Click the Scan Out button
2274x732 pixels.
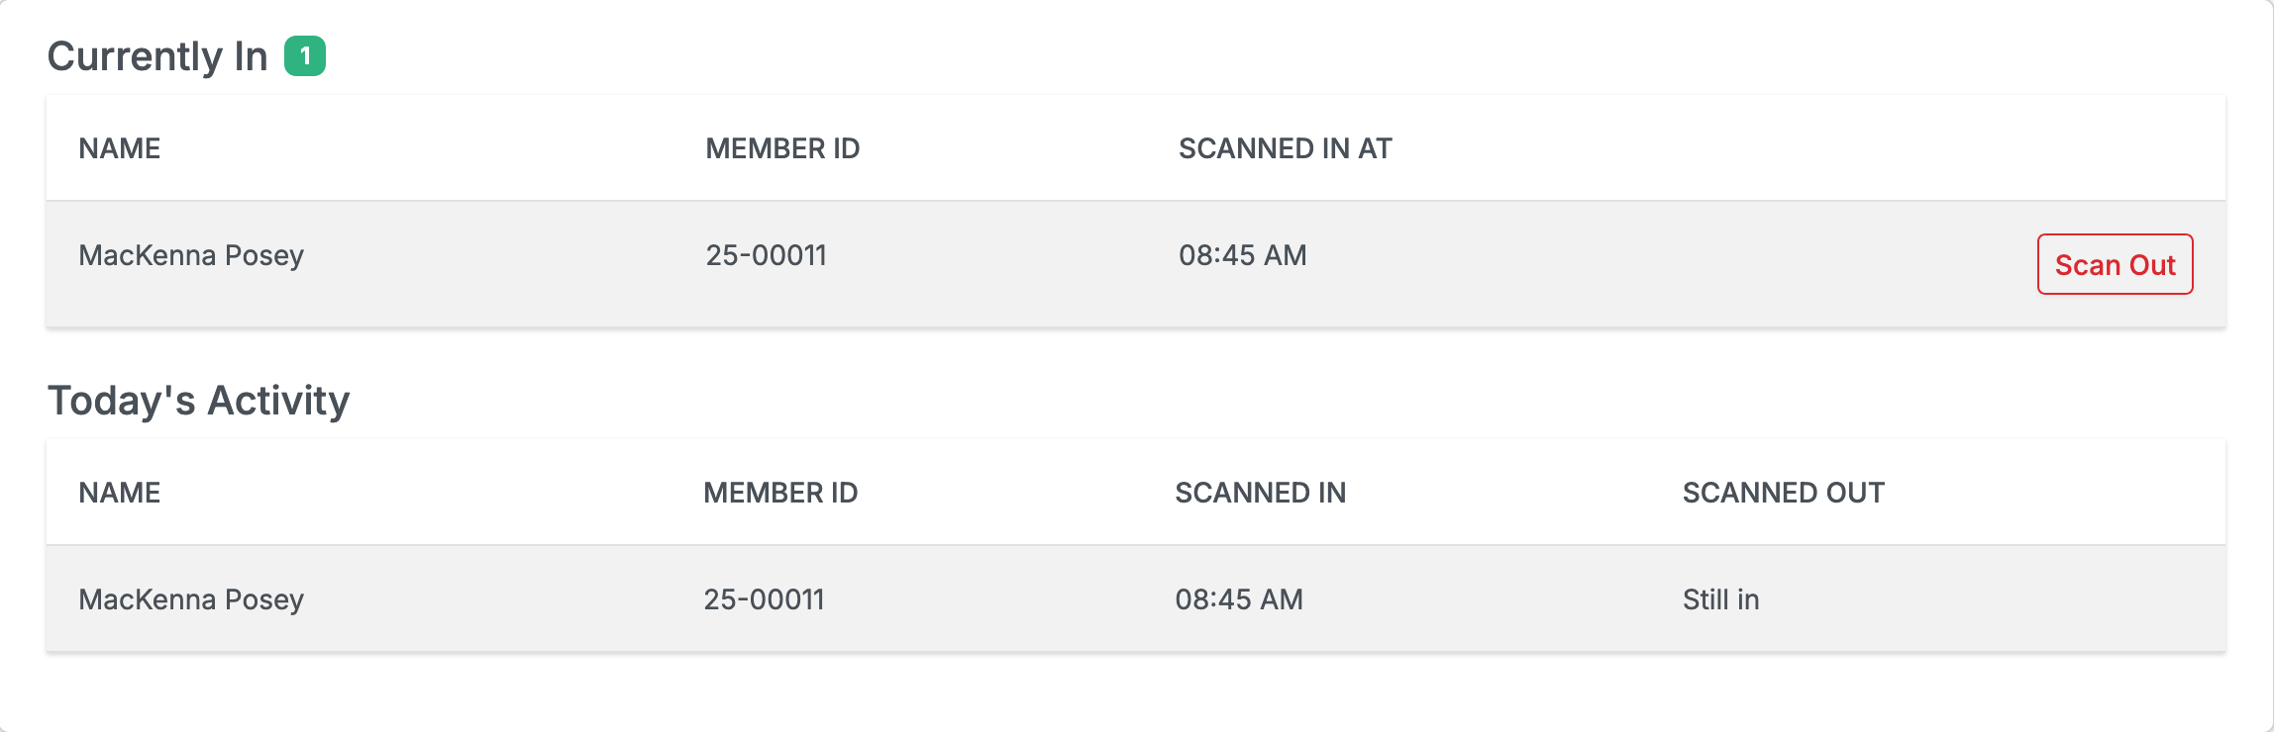(x=2115, y=264)
